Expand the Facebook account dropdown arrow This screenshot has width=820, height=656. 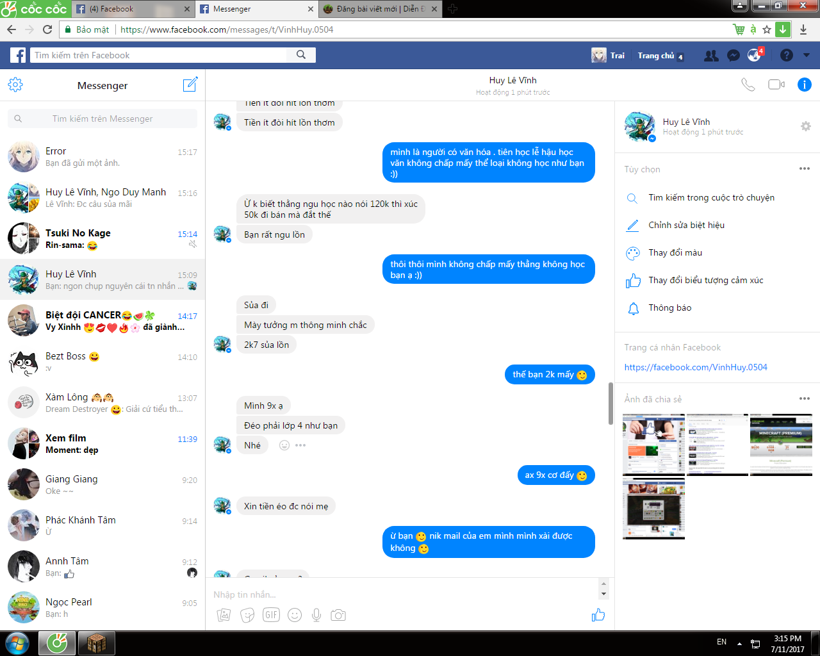(x=807, y=56)
